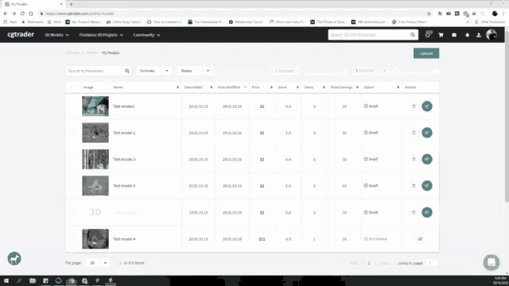Viewport: 509px width, 286px height.
Task: Click the upload icon in the header
Action: (x=479, y=35)
